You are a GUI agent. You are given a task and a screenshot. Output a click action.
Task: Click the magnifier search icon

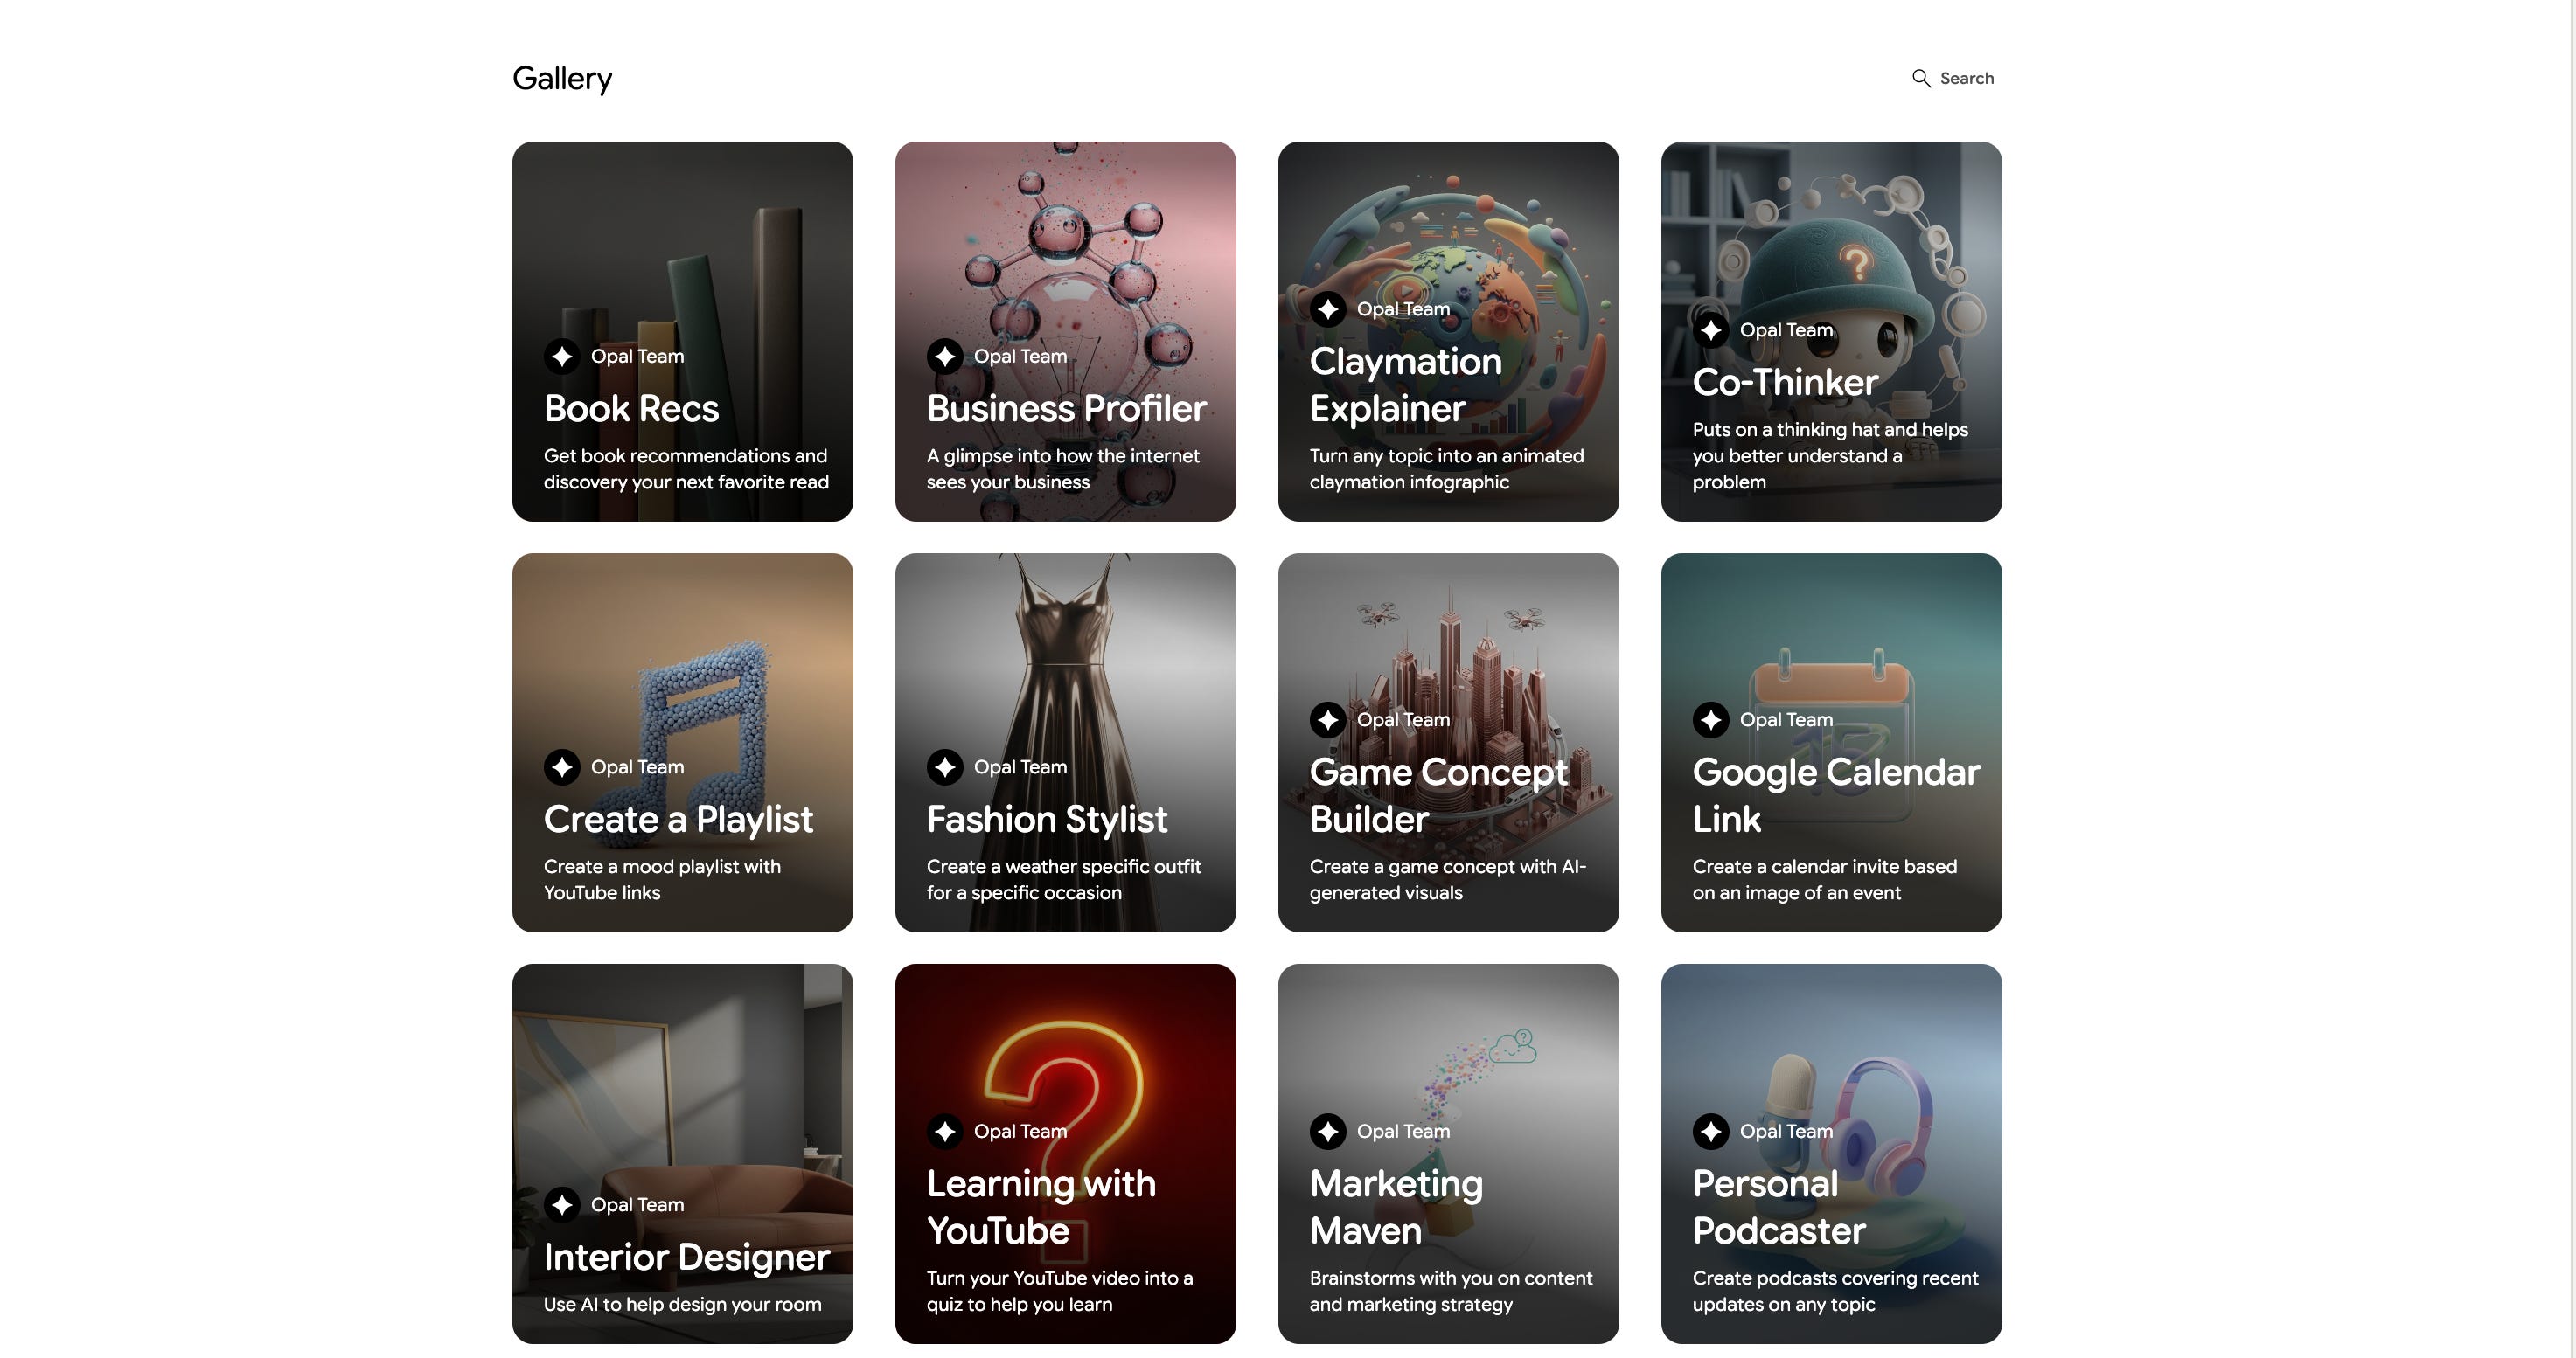click(x=1920, y=78)
